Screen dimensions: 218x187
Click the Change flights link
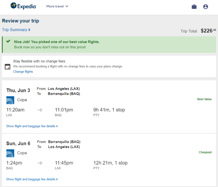(x=23, y=71)
